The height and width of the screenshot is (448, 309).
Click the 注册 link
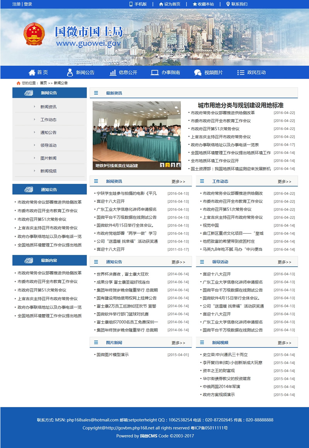[x=16, y=4]
